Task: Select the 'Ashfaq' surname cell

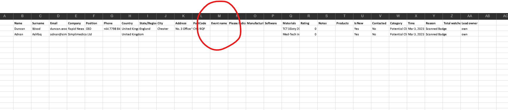Action: click(x=40, y=34)
